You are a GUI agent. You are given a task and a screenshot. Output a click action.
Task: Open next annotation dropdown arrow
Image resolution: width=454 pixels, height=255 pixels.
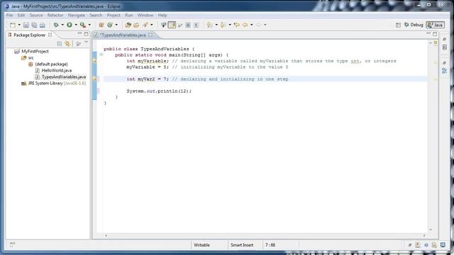pos(216,25)
